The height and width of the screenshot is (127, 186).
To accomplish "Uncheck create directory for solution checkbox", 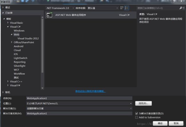I will pos(136,113).
